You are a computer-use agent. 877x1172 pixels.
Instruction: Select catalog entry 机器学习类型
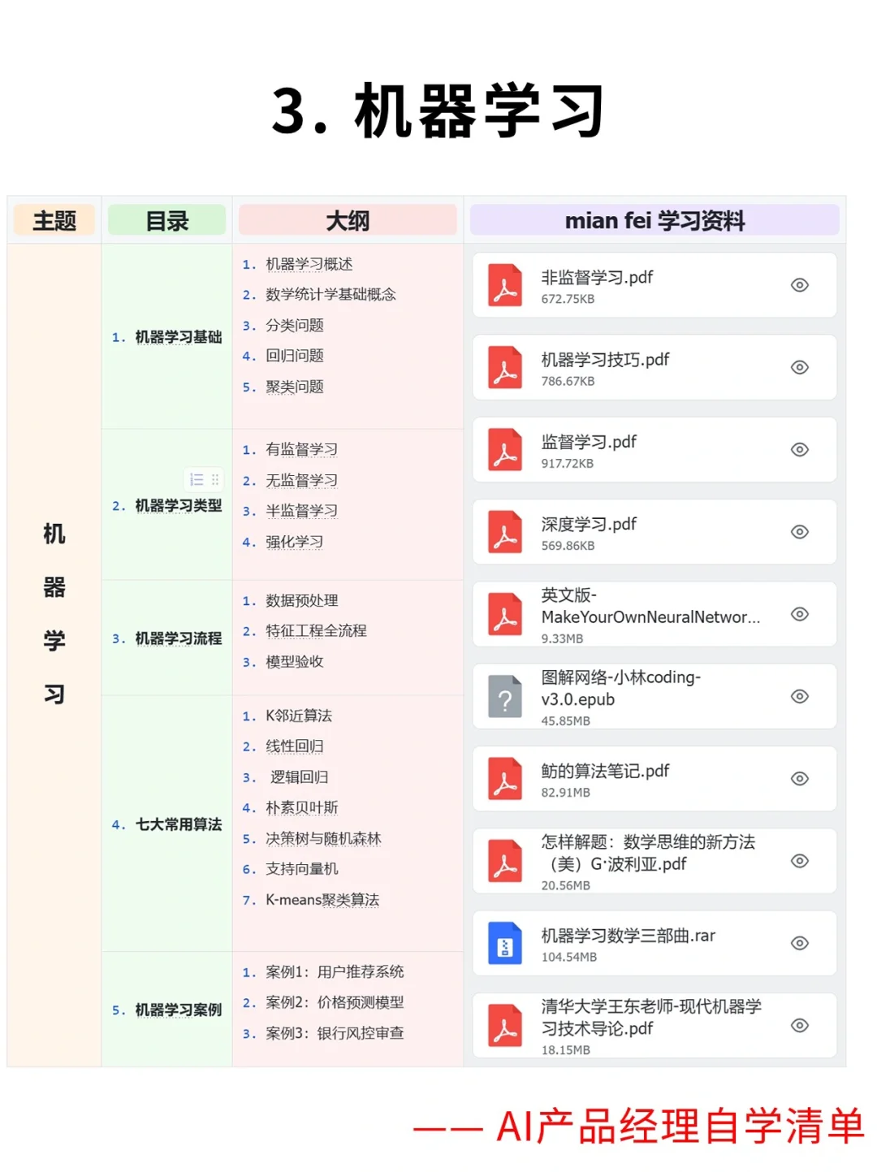click(x=179, y=505)
